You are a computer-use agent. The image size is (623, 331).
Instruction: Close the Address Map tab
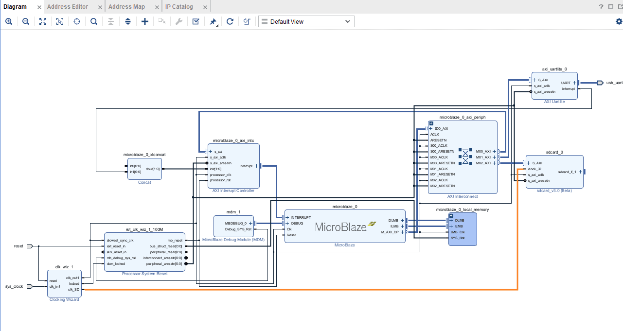click(156, 7)
